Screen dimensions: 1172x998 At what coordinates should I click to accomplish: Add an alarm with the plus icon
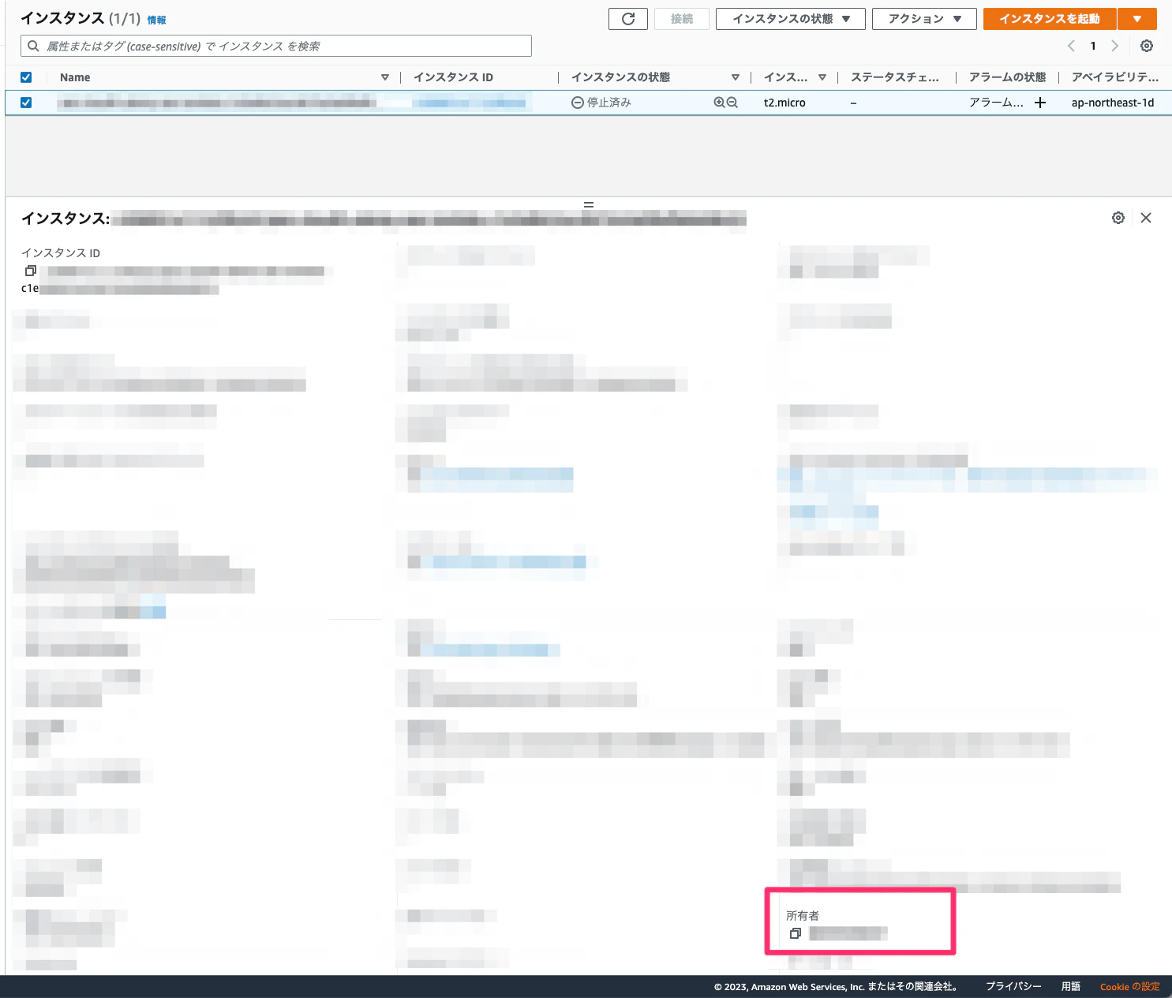pyautogui.click(x=1040, y=102)
